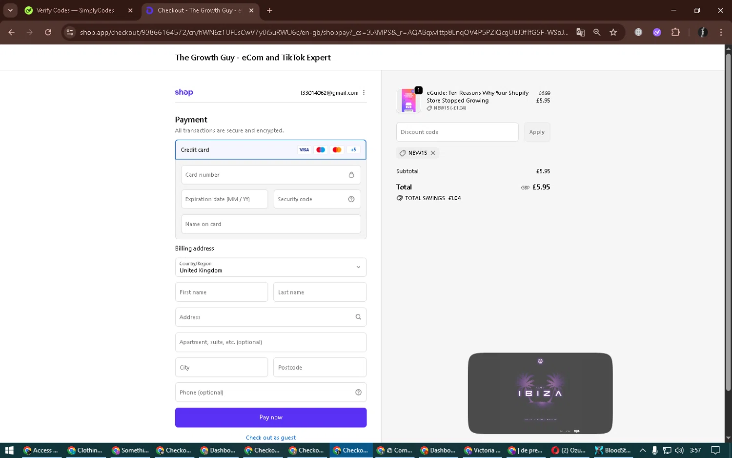Click the Name on card field
This screenshot has width=732, height=458.
coord(271,224)
